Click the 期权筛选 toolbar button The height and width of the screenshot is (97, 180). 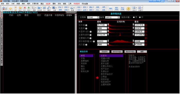[117, 8]
